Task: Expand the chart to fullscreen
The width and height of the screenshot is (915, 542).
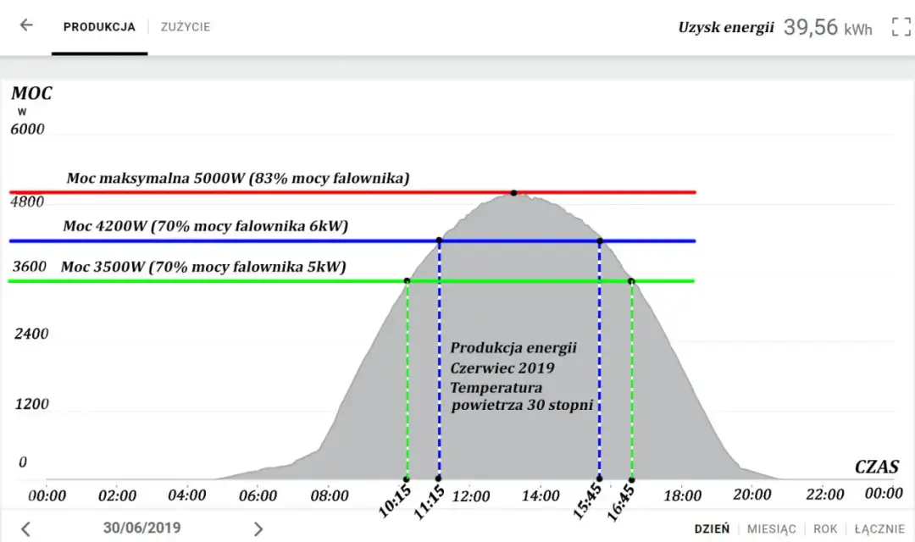Action: pyautogui.click(x=901, y=26)
